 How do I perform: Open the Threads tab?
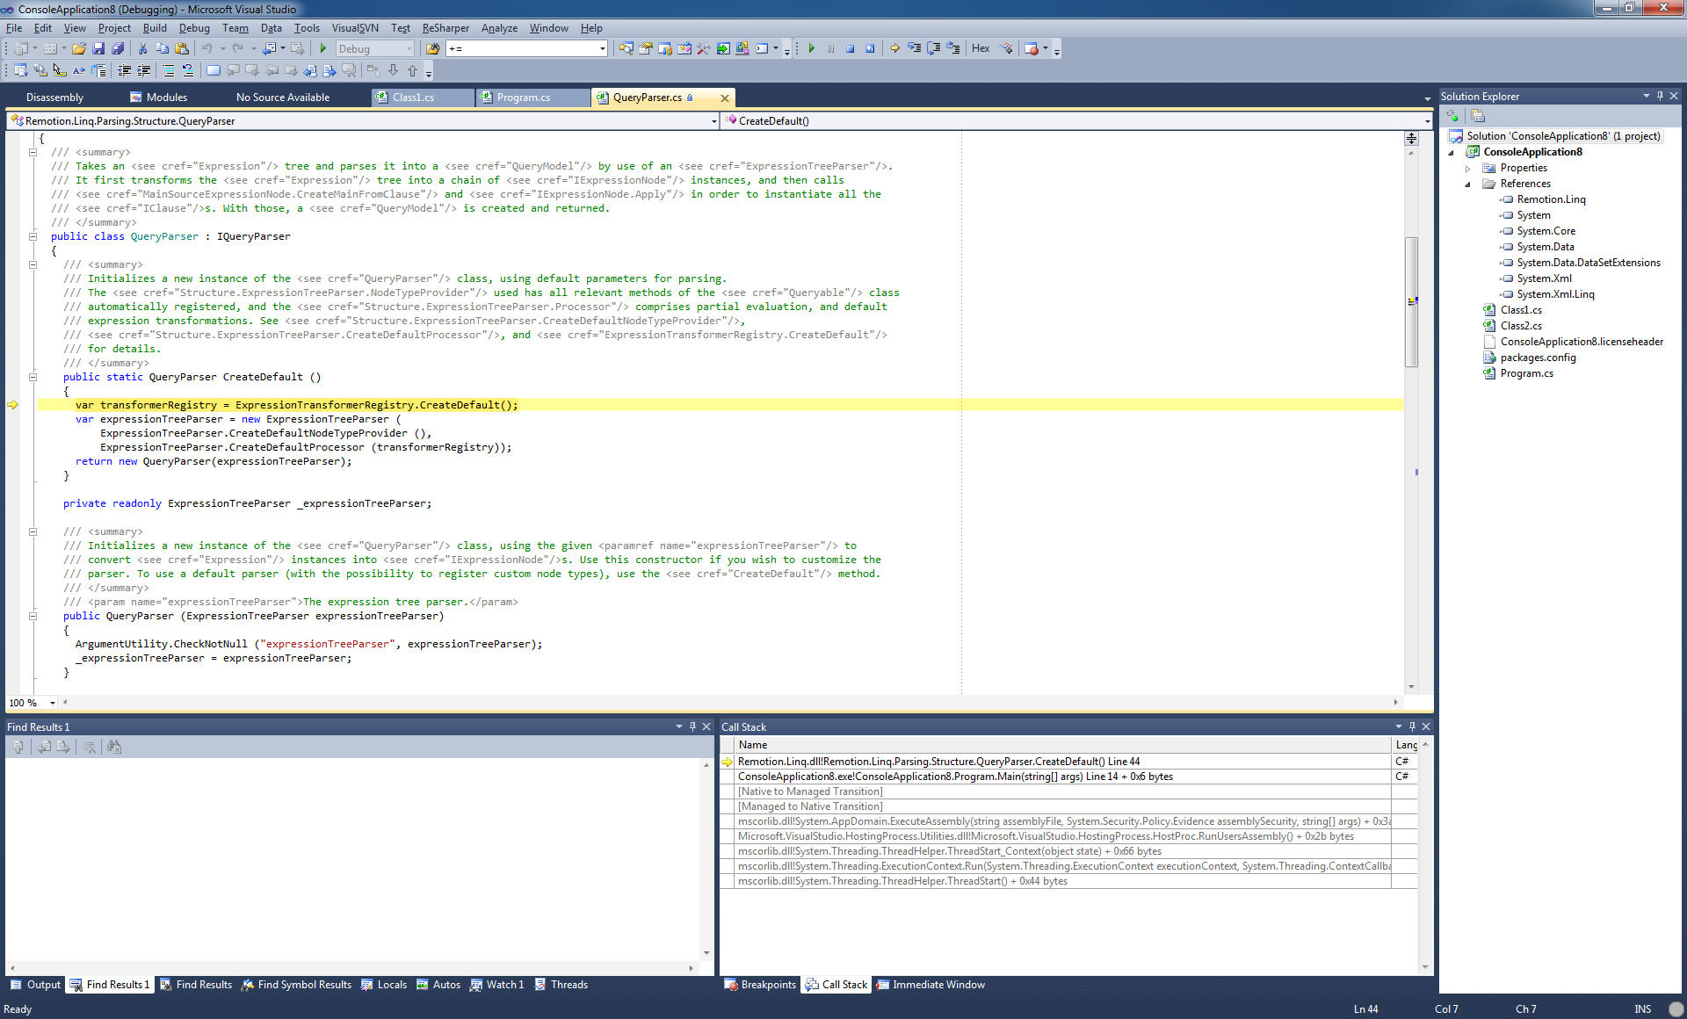[561, 985]
